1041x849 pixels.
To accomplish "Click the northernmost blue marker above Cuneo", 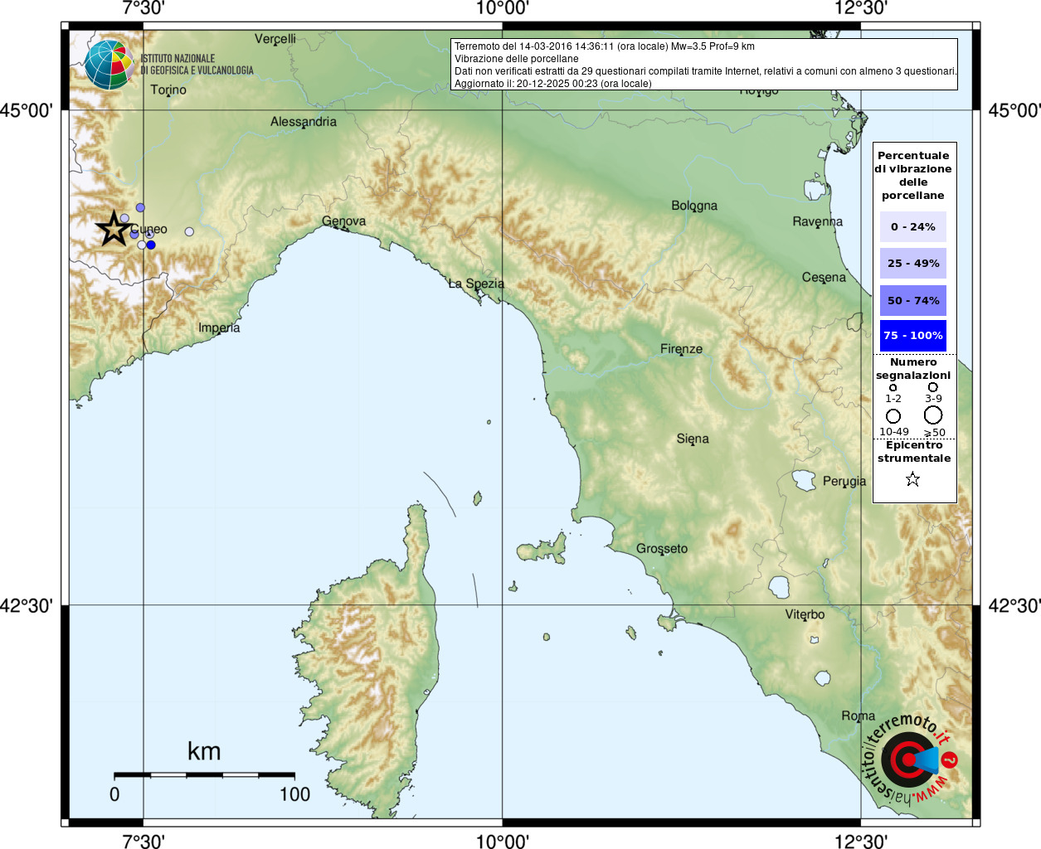I will pyautogui.click(x=140, y=207).
